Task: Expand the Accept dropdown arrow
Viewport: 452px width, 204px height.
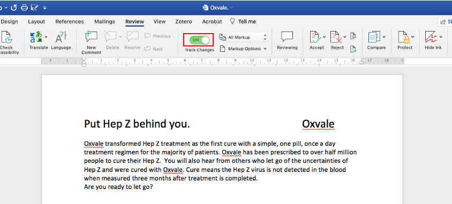Action: click(x=325, y=37)
